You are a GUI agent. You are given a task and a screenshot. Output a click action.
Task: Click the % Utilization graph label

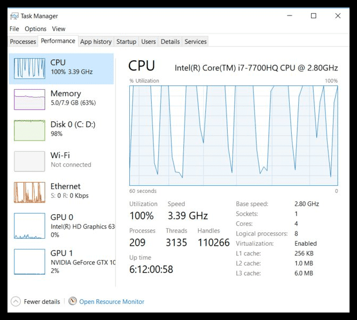coord(144,81)
